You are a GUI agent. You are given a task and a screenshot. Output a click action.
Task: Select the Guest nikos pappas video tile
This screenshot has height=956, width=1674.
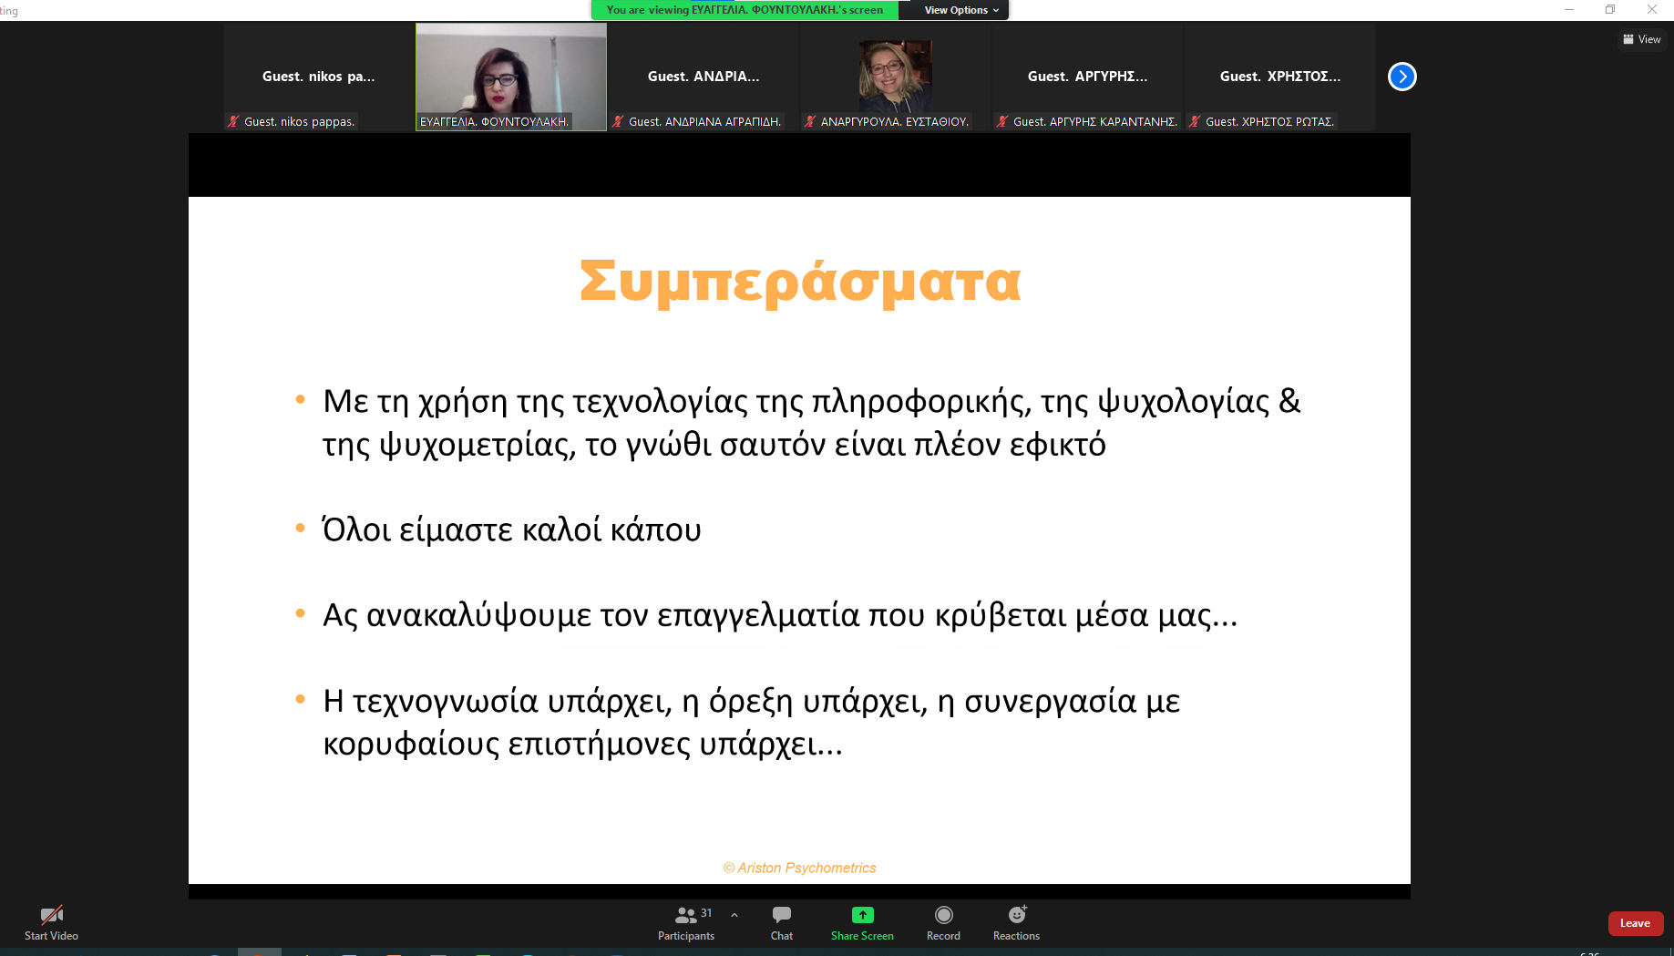(x=319, y=77)
